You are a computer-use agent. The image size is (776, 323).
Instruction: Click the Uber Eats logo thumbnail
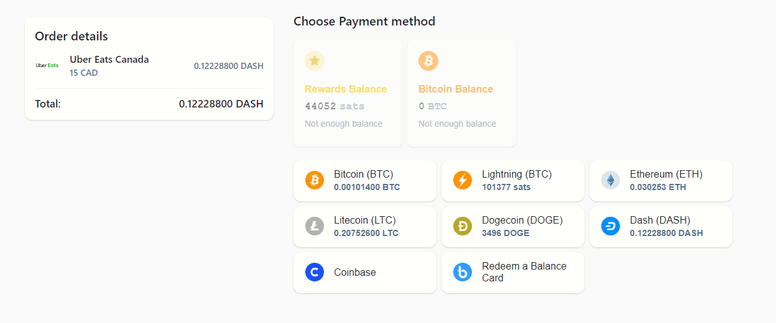point(47,65)
